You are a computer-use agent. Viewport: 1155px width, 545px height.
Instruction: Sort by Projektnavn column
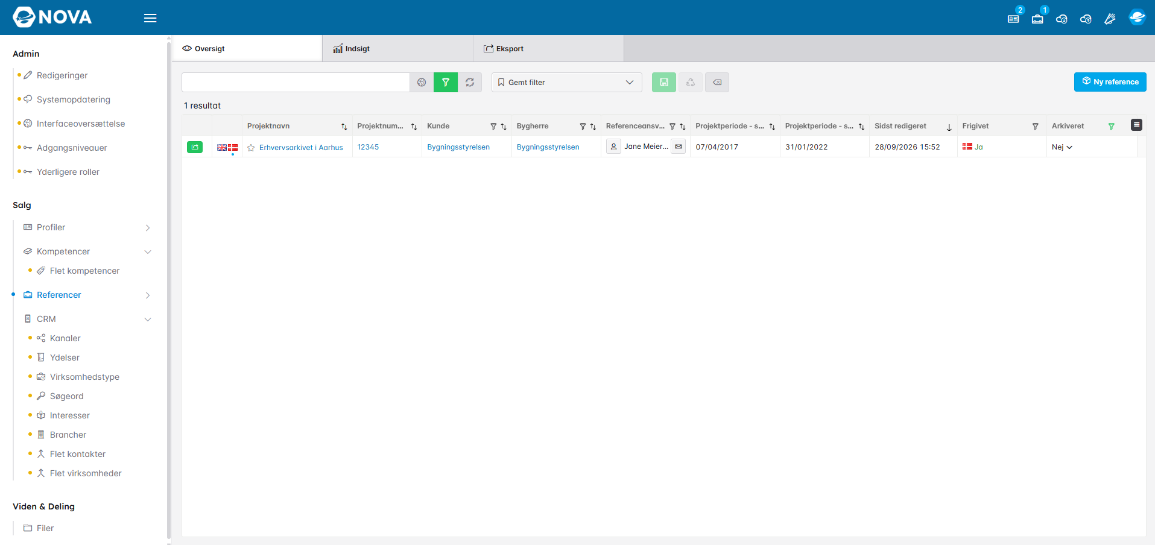[344, 127]
